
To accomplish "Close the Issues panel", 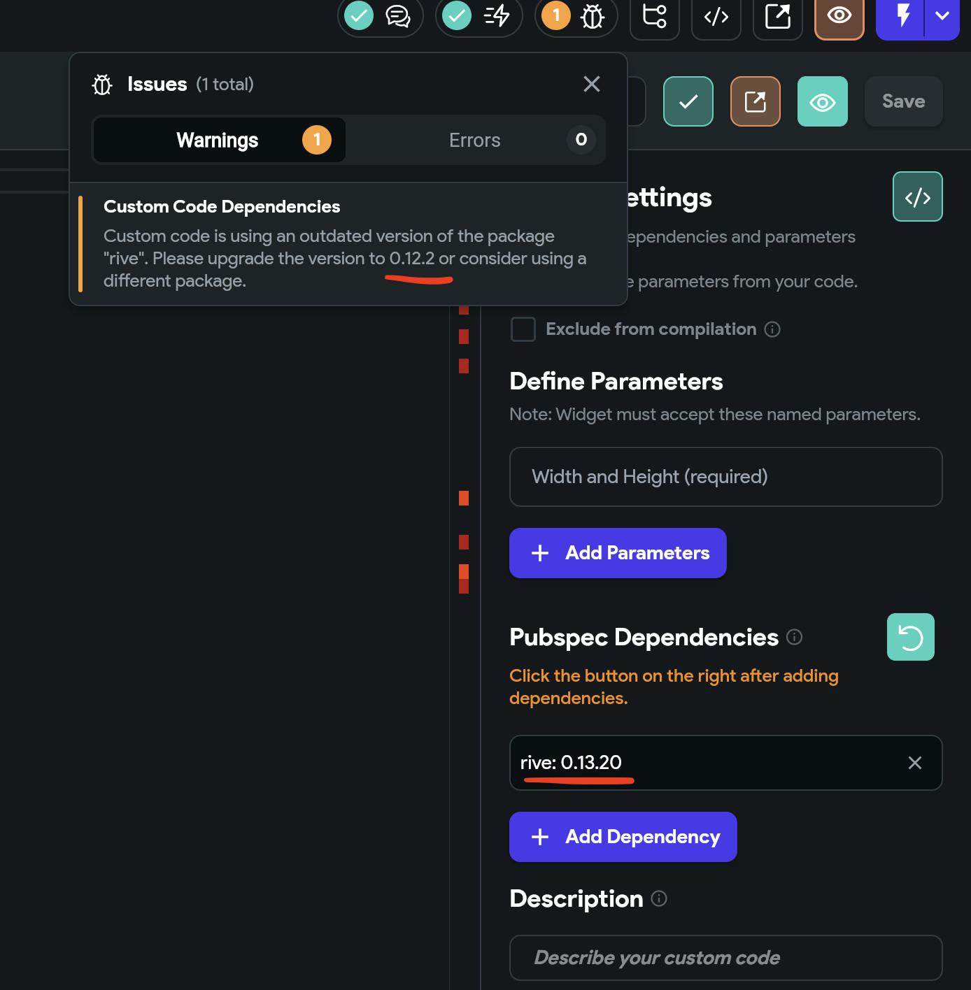I will click(x=592, y=84).
